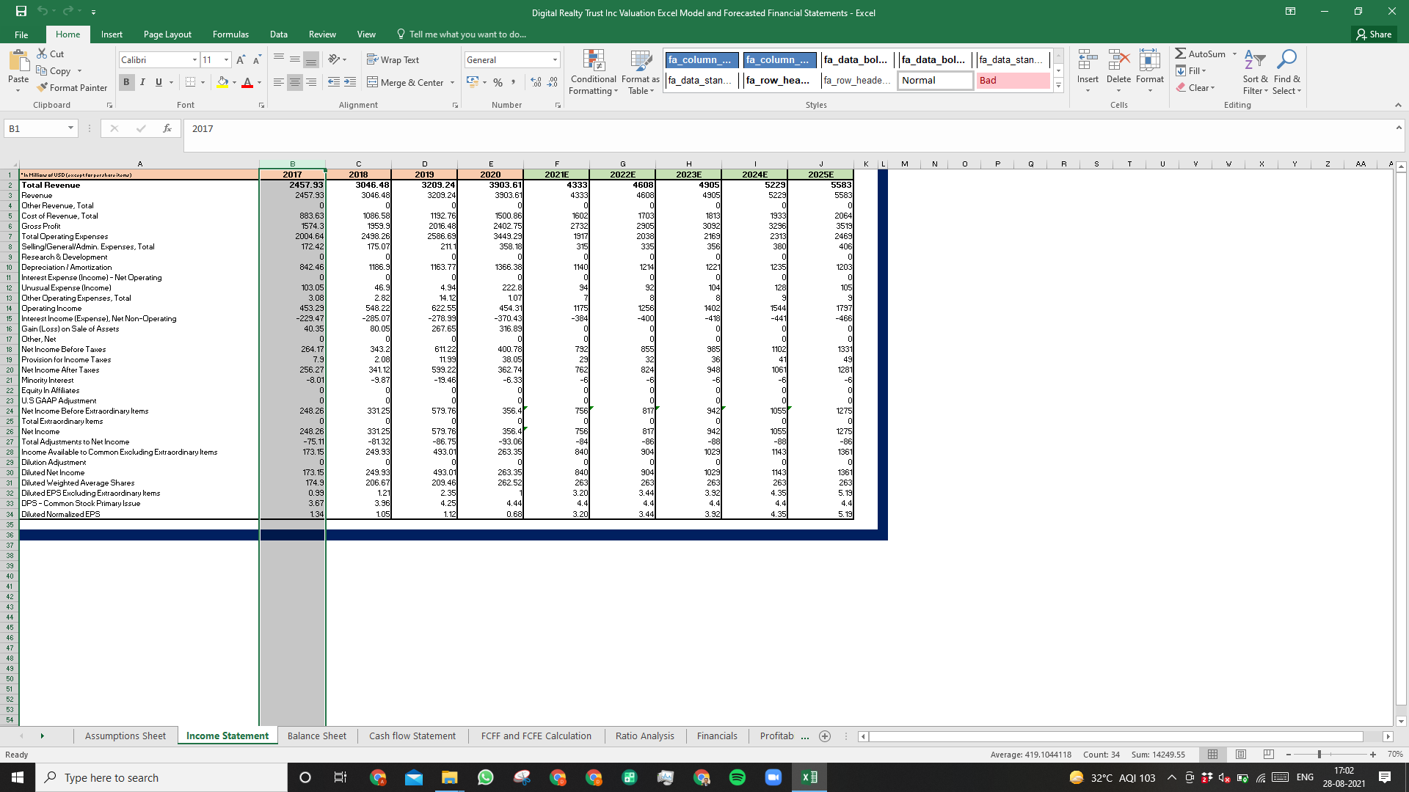
Task: Click Decrease Decimal icon
Action: (553, 82)
